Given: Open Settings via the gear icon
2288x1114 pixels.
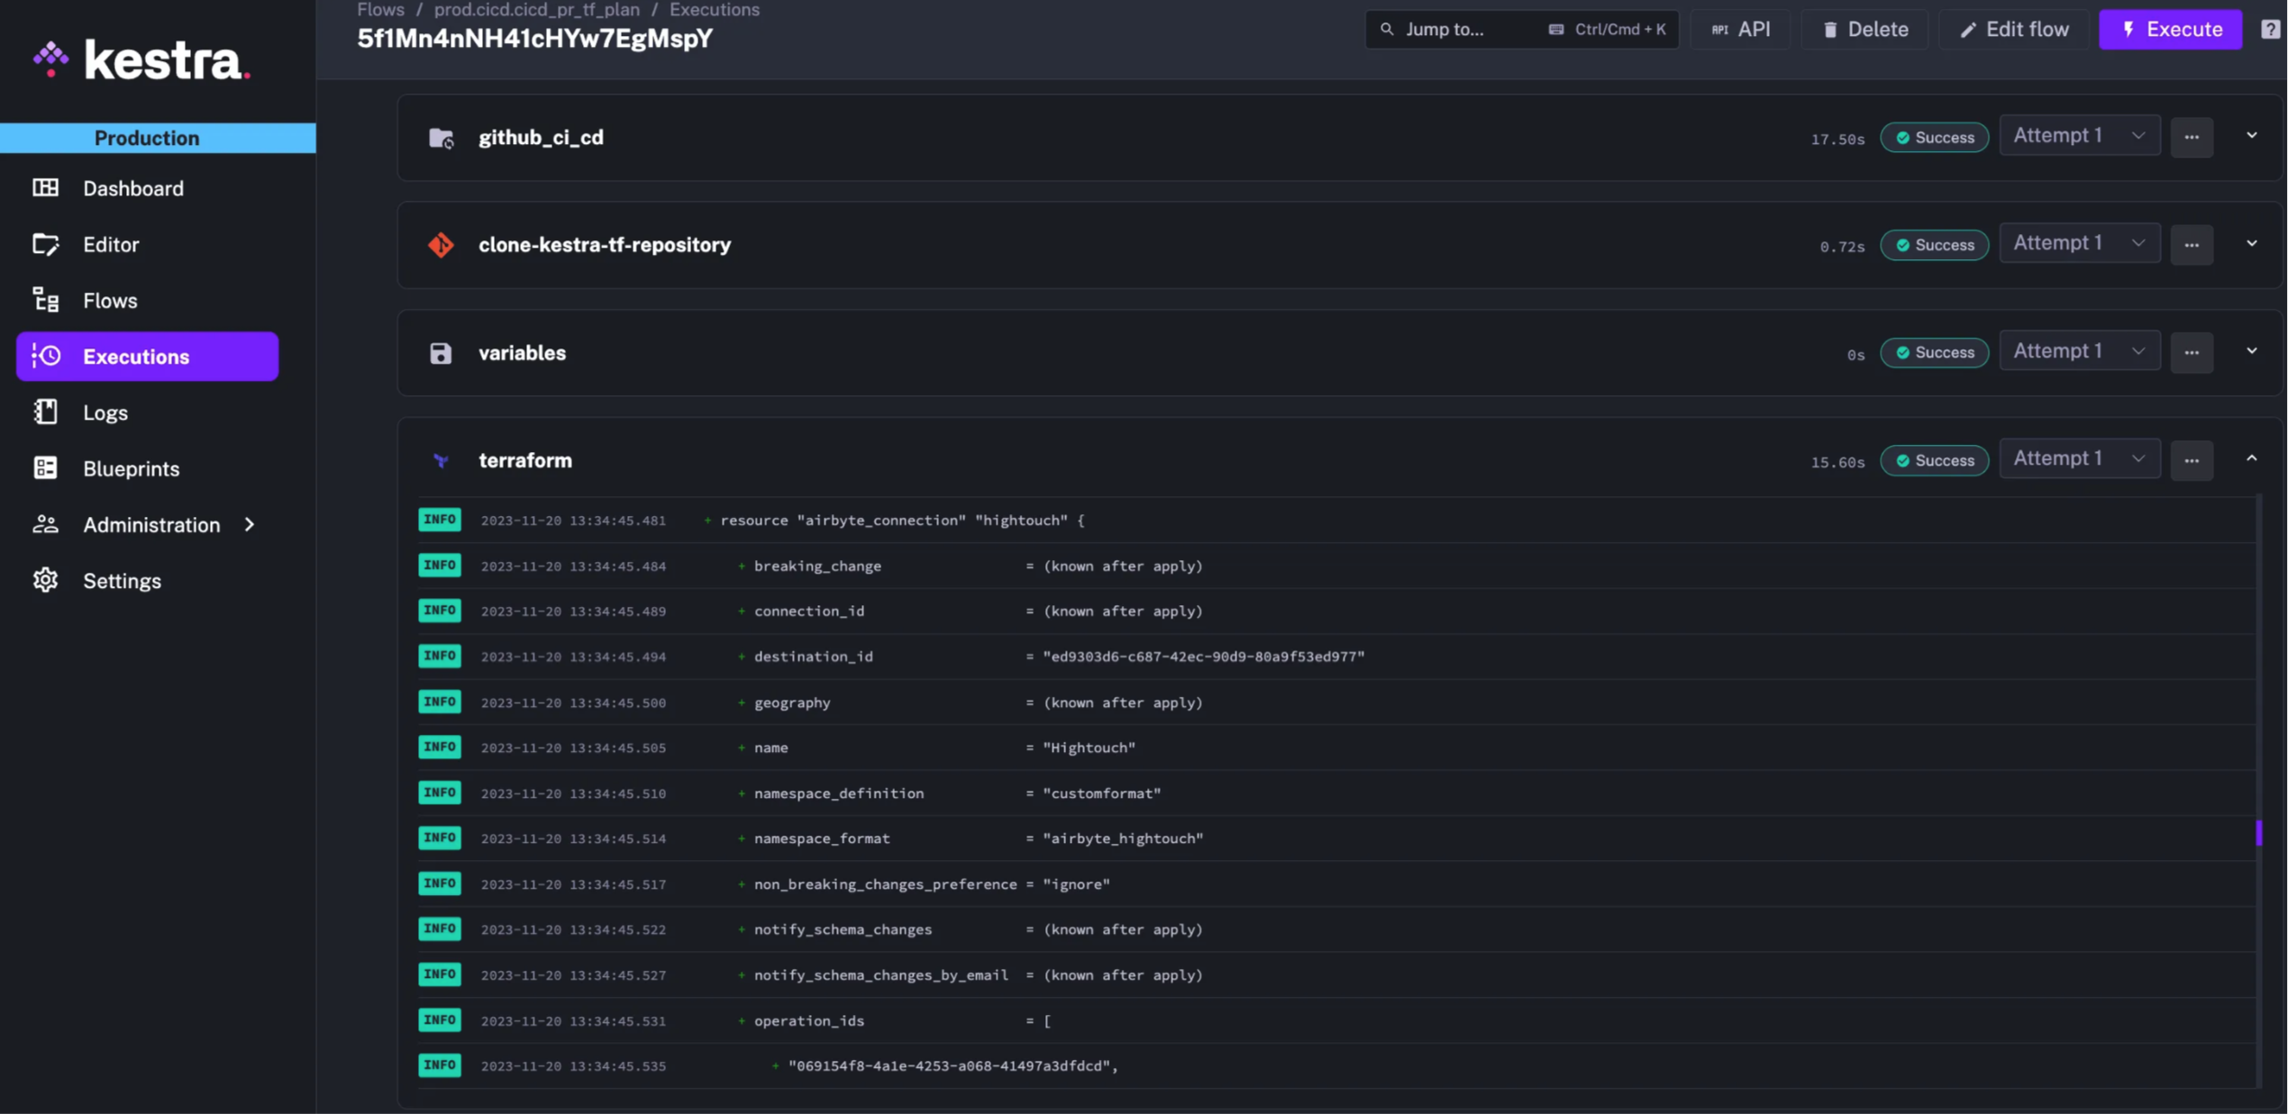Looking at the screenshot, I should pyautogui.click(x=45, y=580).
